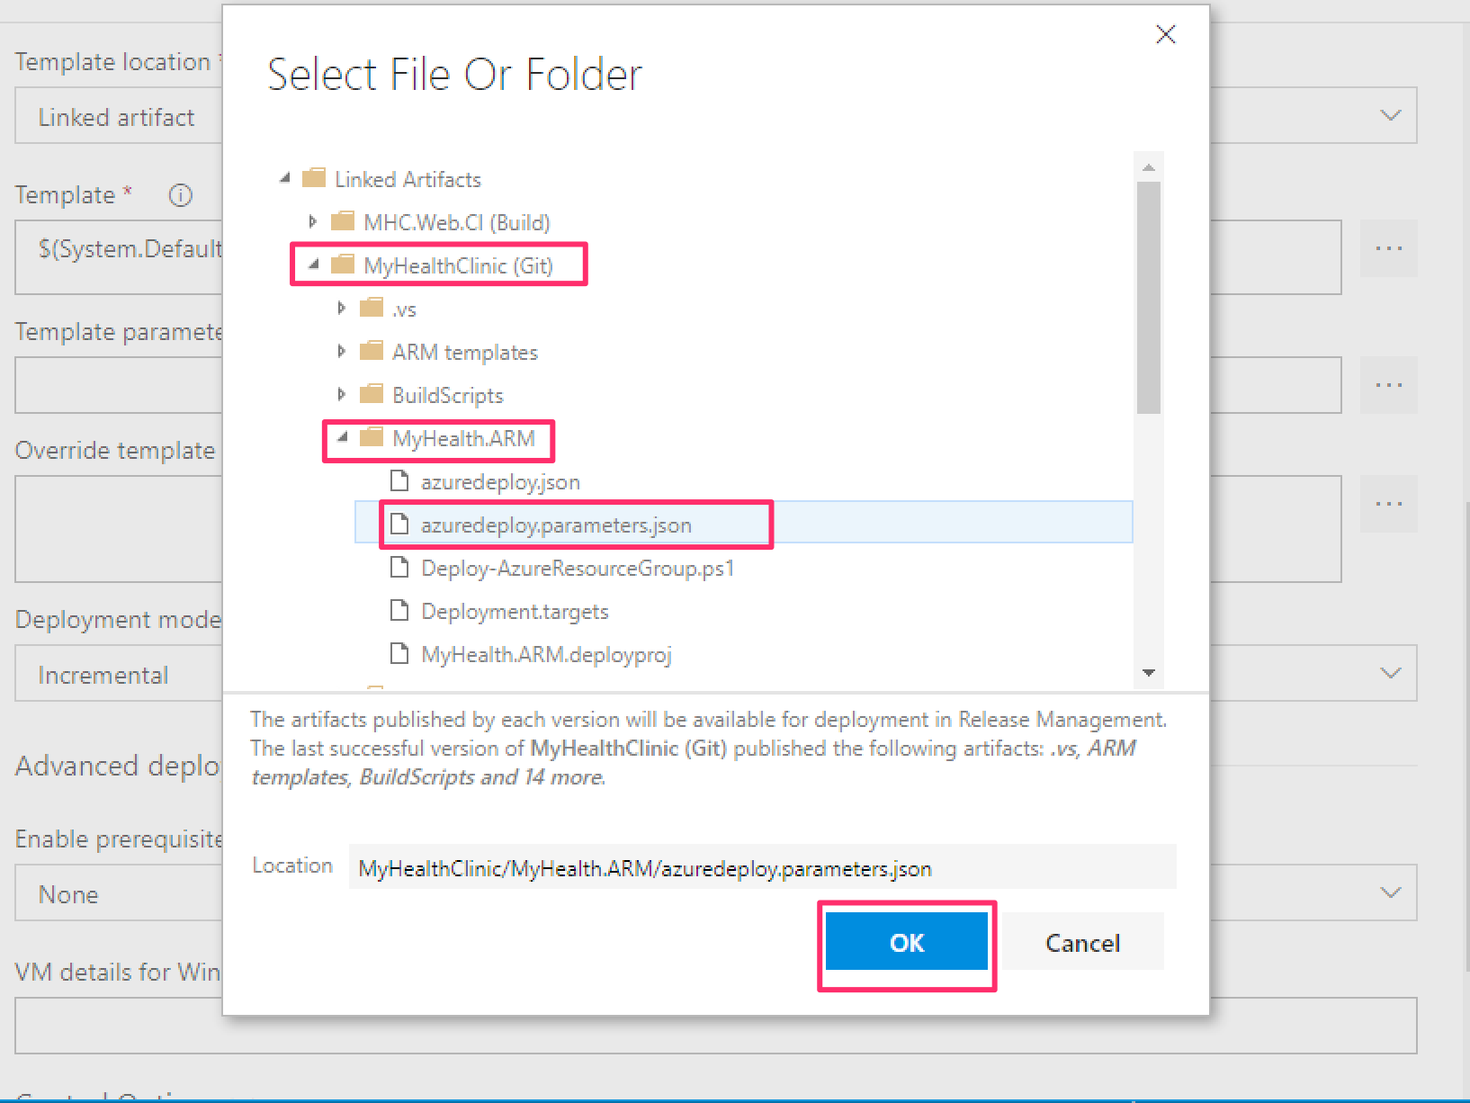Click file icon of azuredeploy.json
Viewport: 1470px width, 1103px height.
(x=399, y=480)
